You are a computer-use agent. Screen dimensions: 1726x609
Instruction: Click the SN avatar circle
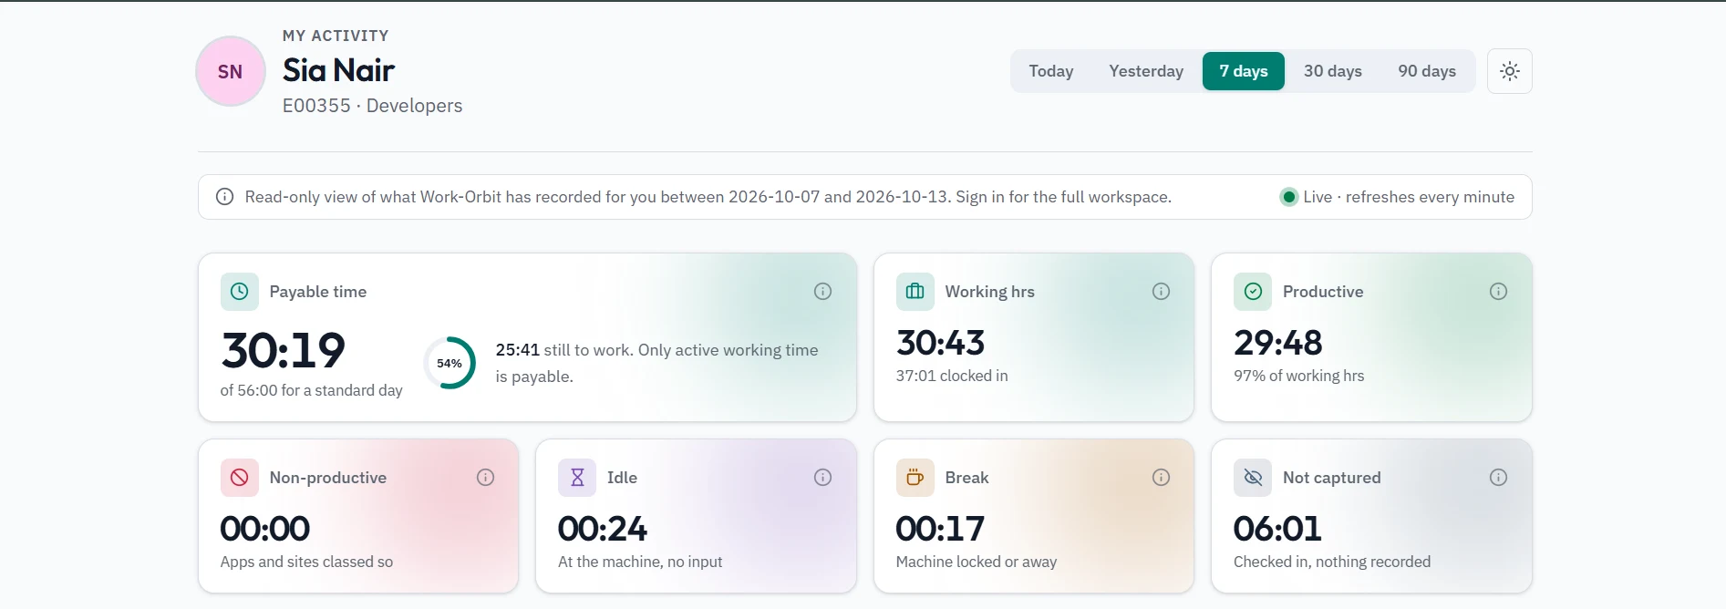pos(231,71)
